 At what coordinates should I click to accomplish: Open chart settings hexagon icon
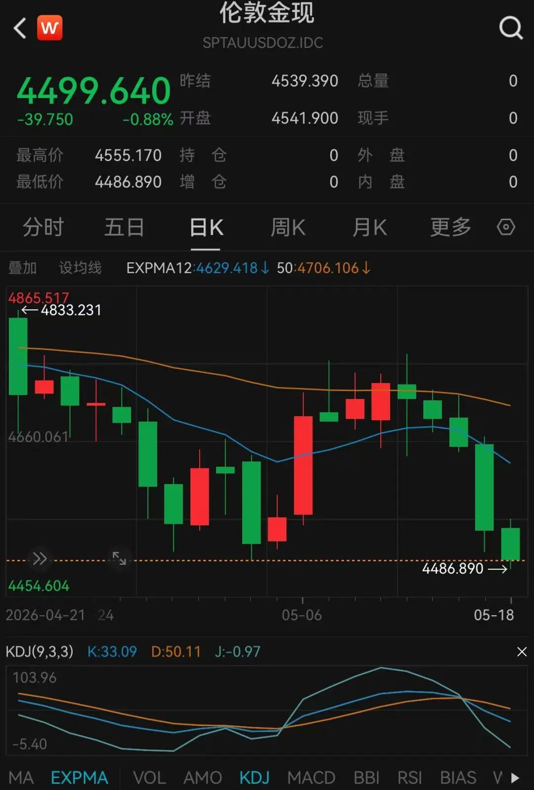506,227
